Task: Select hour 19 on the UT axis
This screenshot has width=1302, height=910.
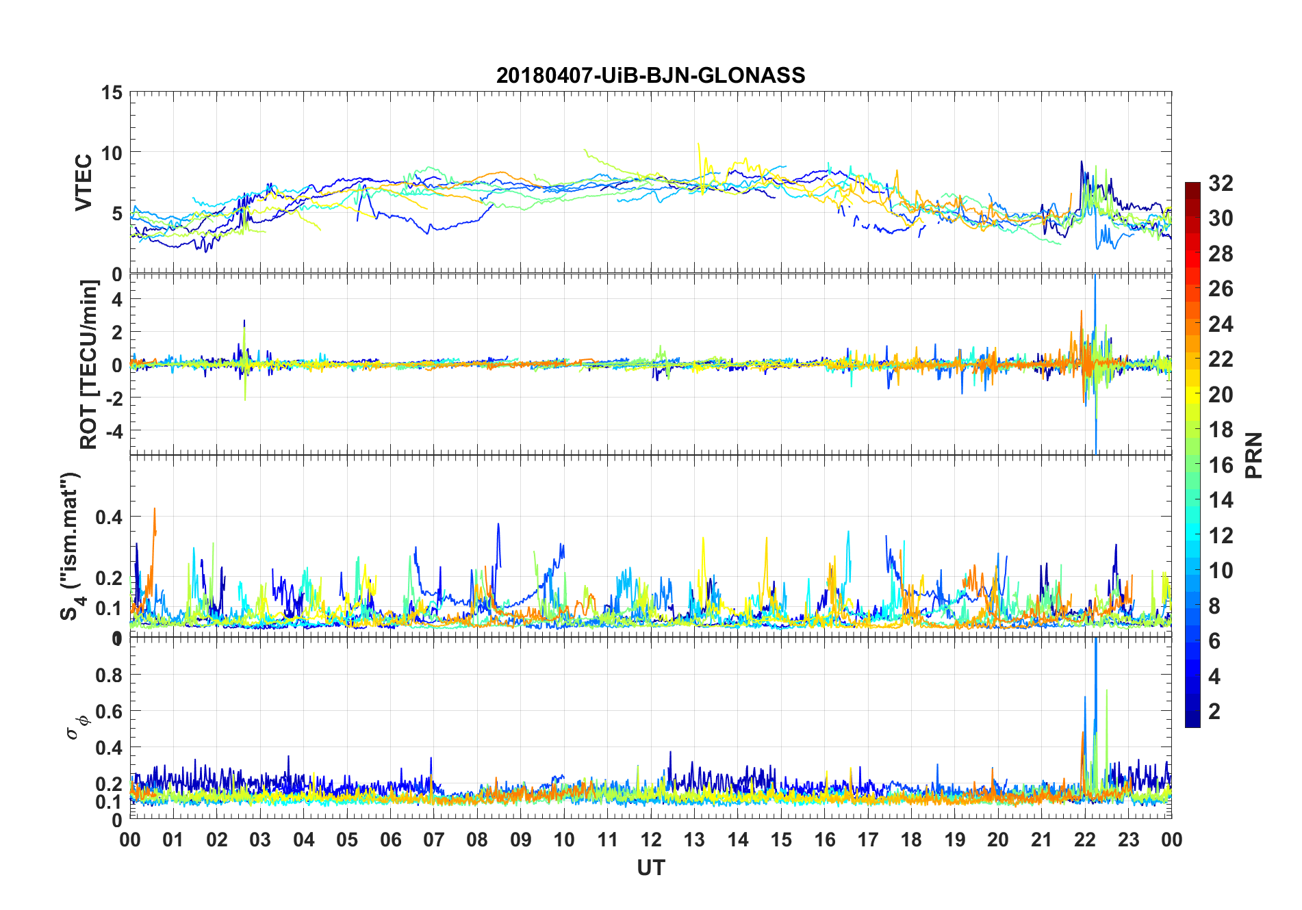Action: (955, 840)
